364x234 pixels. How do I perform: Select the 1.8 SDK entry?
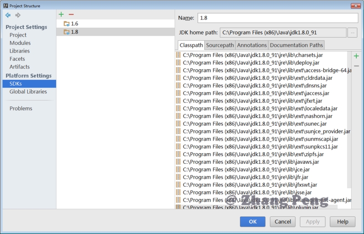pyautogui.click(x=74, y=32)
